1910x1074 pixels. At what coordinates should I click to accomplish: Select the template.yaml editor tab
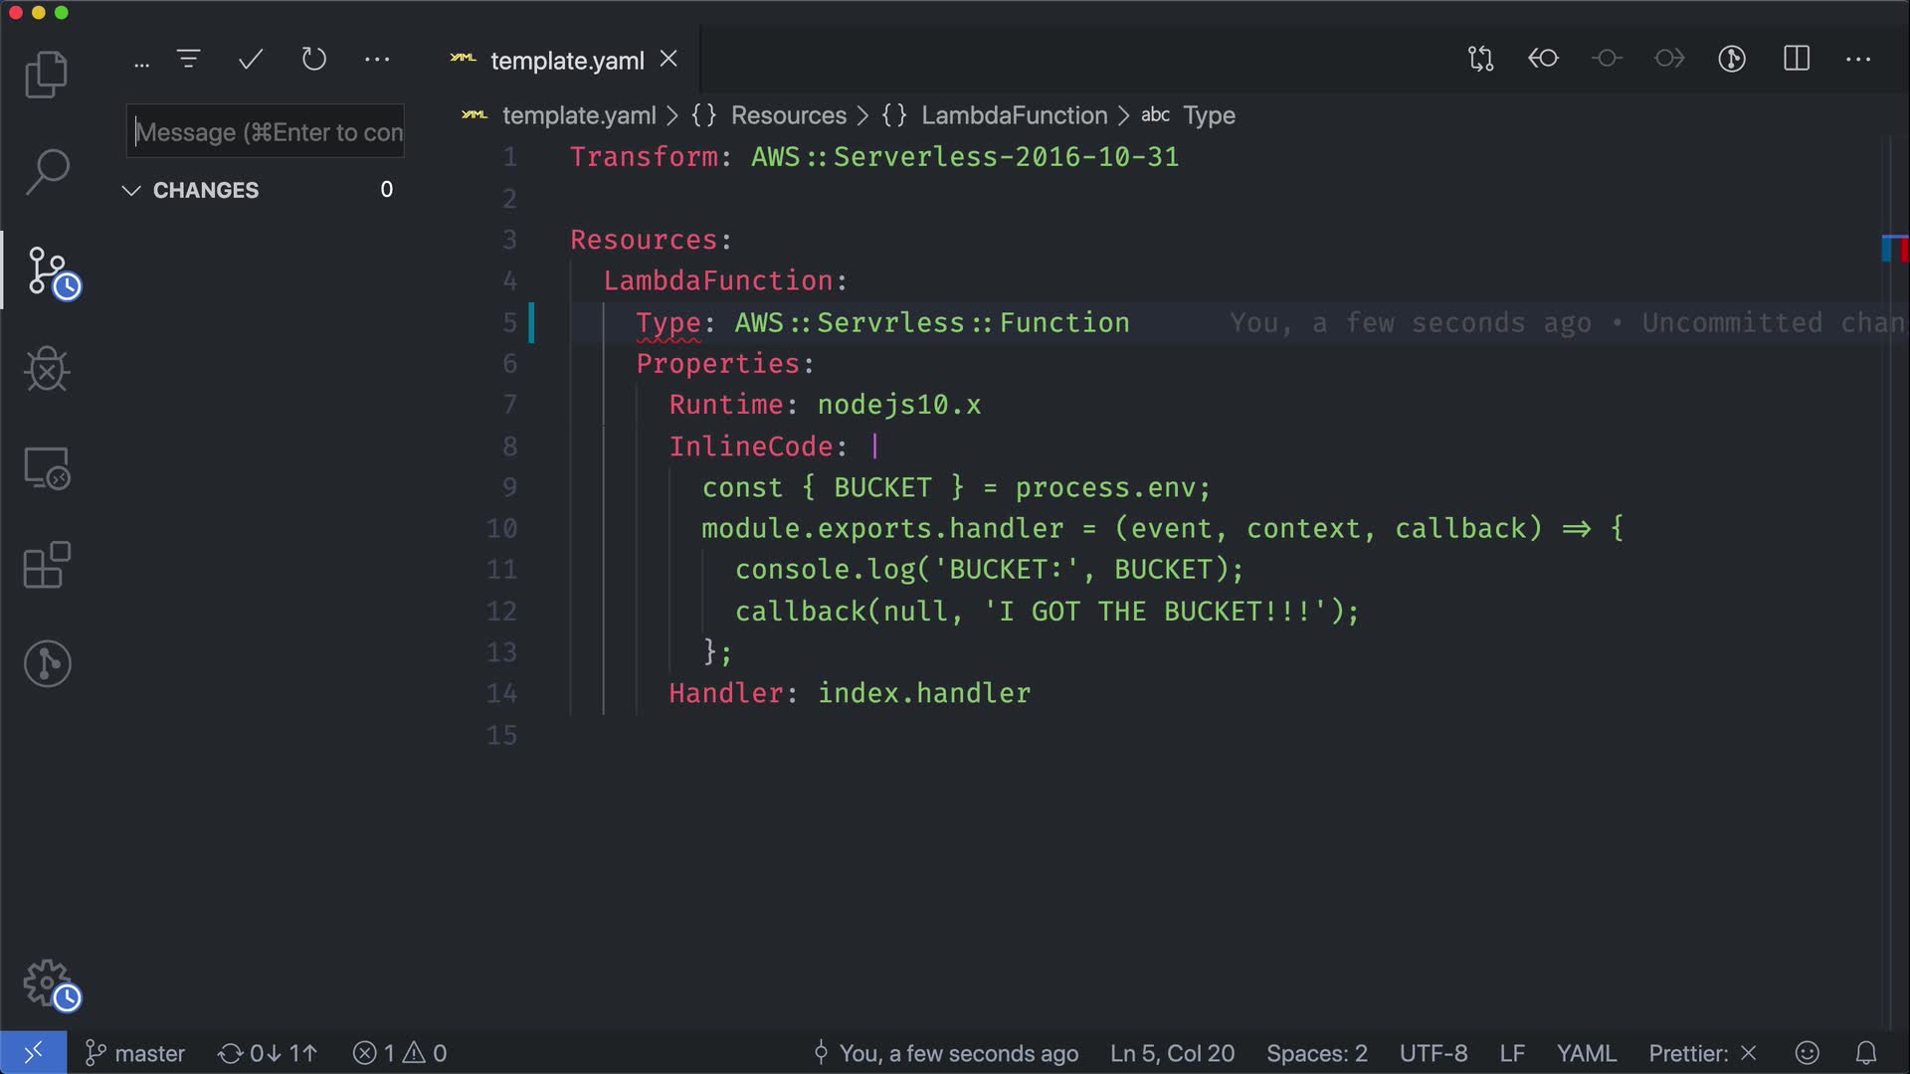pyautogui.click(x=566, y=61)
